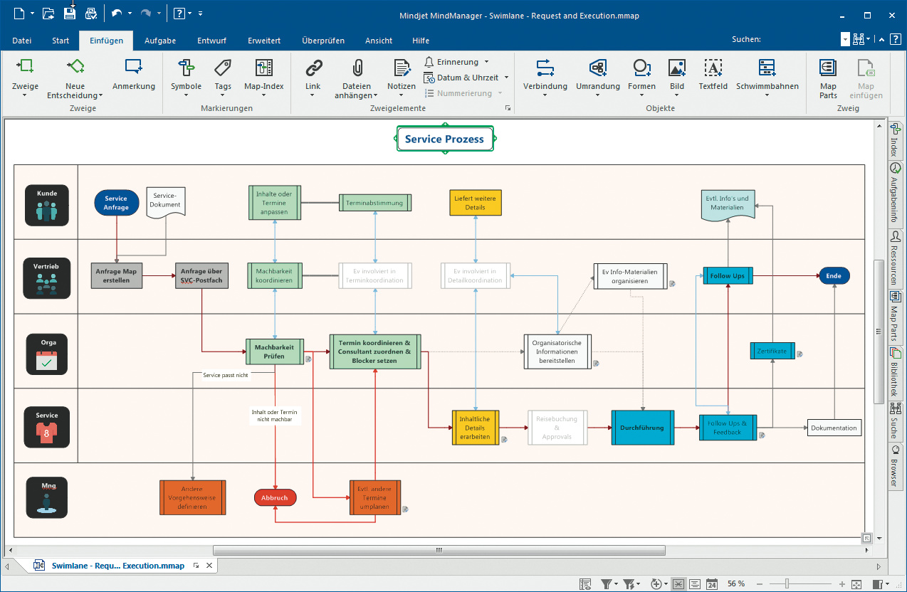Image resolution: width=907 pixels, height=592 pixels.
Task: Toggle the calendar schedule view in status bar
Action: click(712, 584)
